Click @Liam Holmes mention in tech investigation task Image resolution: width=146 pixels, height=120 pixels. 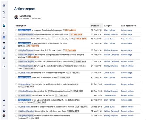point(25,77)
